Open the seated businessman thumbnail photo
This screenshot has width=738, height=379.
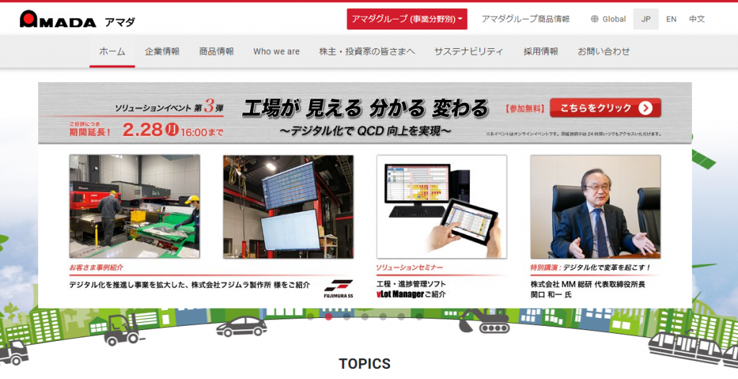point(595,206)
